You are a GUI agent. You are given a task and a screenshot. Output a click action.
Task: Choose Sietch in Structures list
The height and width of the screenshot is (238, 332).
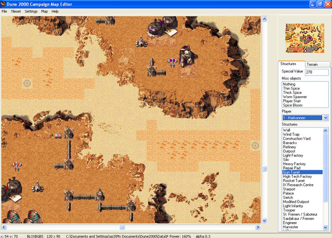click(288, 198)
